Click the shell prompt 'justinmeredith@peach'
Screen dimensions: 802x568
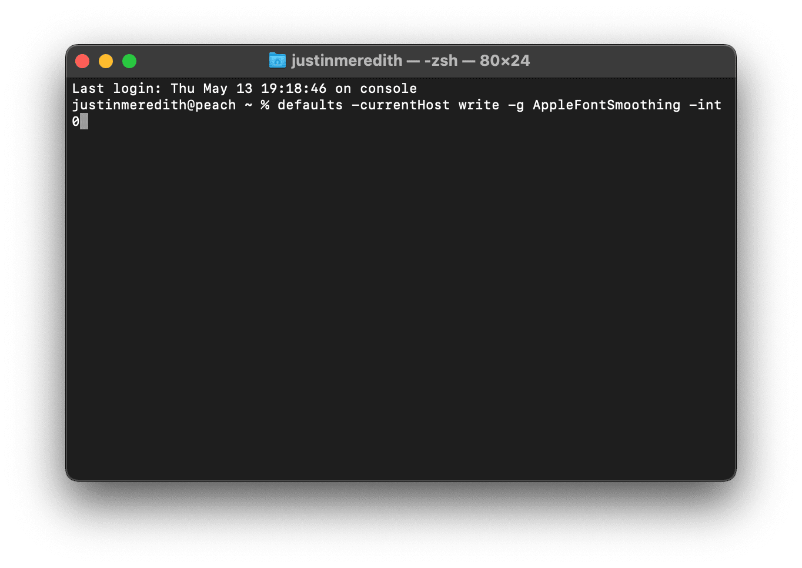(153, 105)
